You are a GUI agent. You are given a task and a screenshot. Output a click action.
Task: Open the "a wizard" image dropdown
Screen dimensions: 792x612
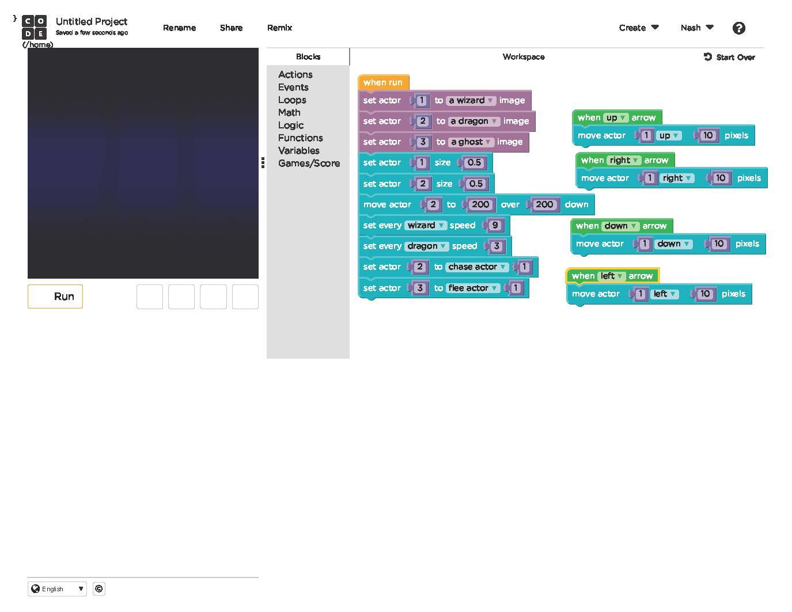pyautogui.click(x=471, y=100)
